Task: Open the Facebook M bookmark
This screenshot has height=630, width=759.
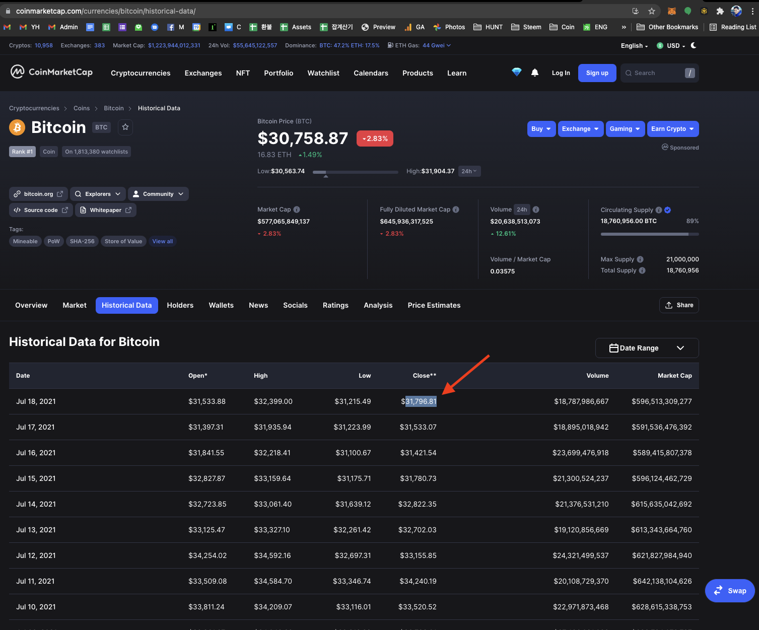Action: click(x=176, y=27)
